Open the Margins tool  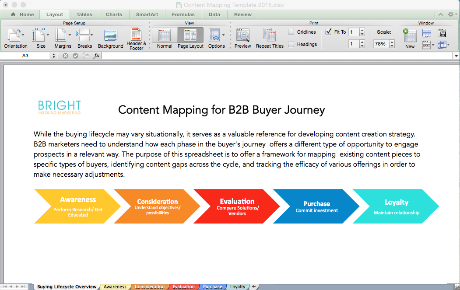63,38
